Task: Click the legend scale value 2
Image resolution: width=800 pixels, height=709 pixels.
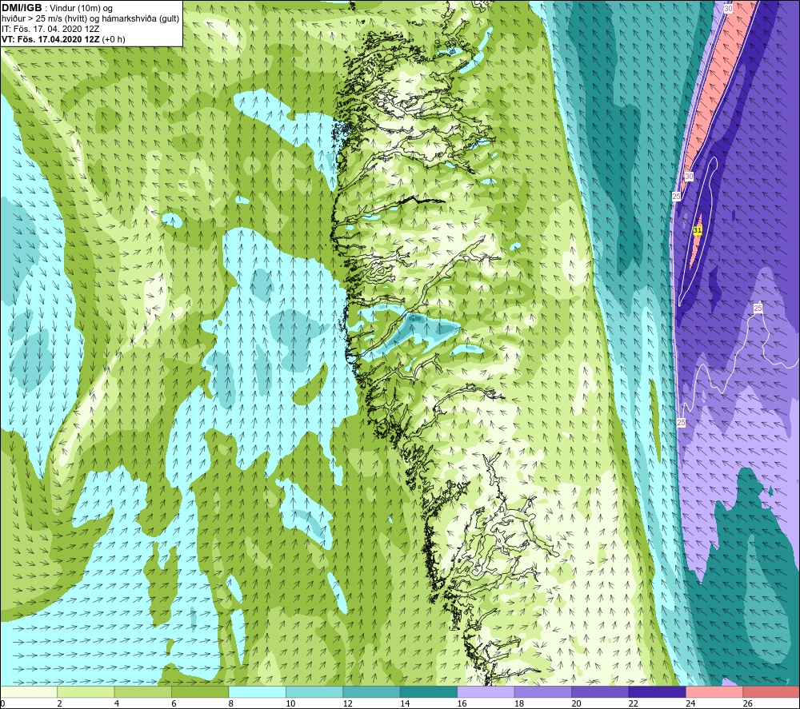Action: point(60,703)
